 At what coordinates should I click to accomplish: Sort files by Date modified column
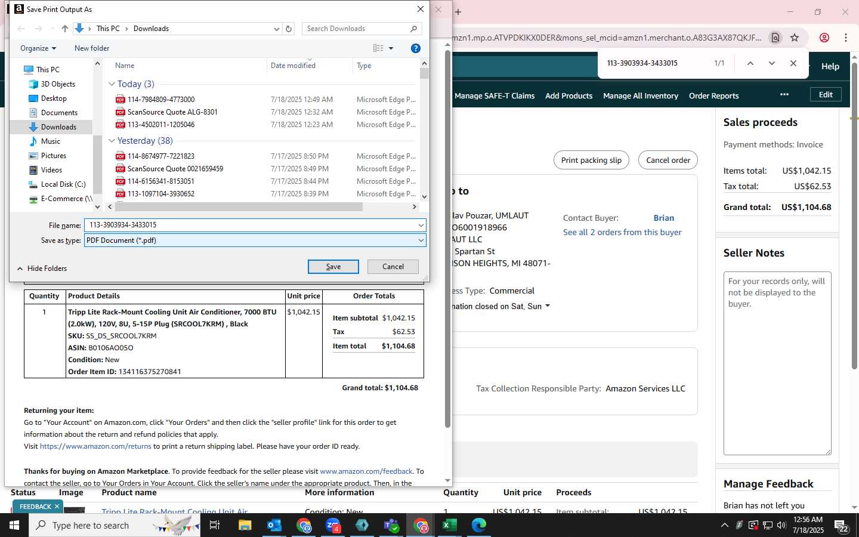coord(293,66)
